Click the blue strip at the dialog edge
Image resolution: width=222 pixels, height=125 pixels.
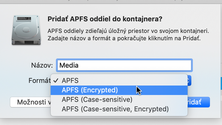[221, 83]
